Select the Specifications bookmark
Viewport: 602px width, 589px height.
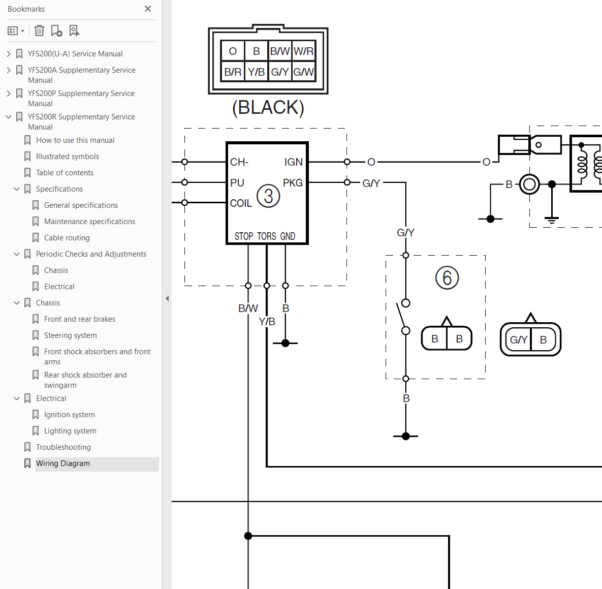coord(59,189)
